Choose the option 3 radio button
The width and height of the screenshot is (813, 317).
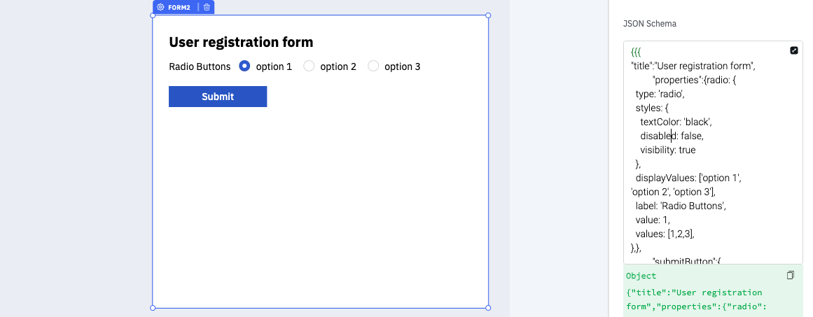click(x=373, y=66)
